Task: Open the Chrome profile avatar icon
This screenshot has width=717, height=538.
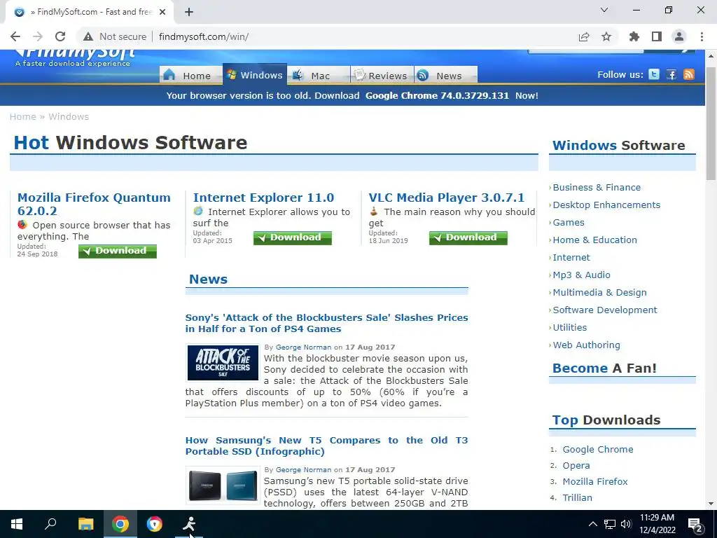Action: tap(679, 36)
